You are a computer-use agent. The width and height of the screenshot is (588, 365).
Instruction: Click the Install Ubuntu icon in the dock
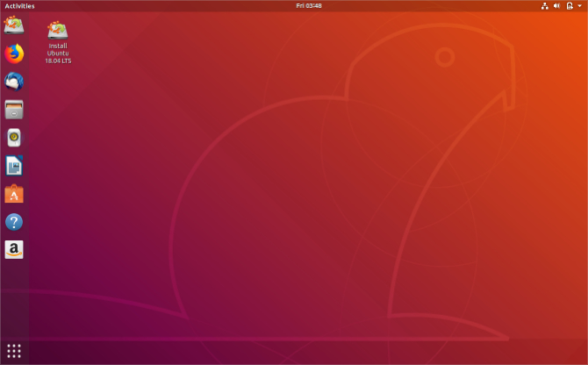pos(14,25)
